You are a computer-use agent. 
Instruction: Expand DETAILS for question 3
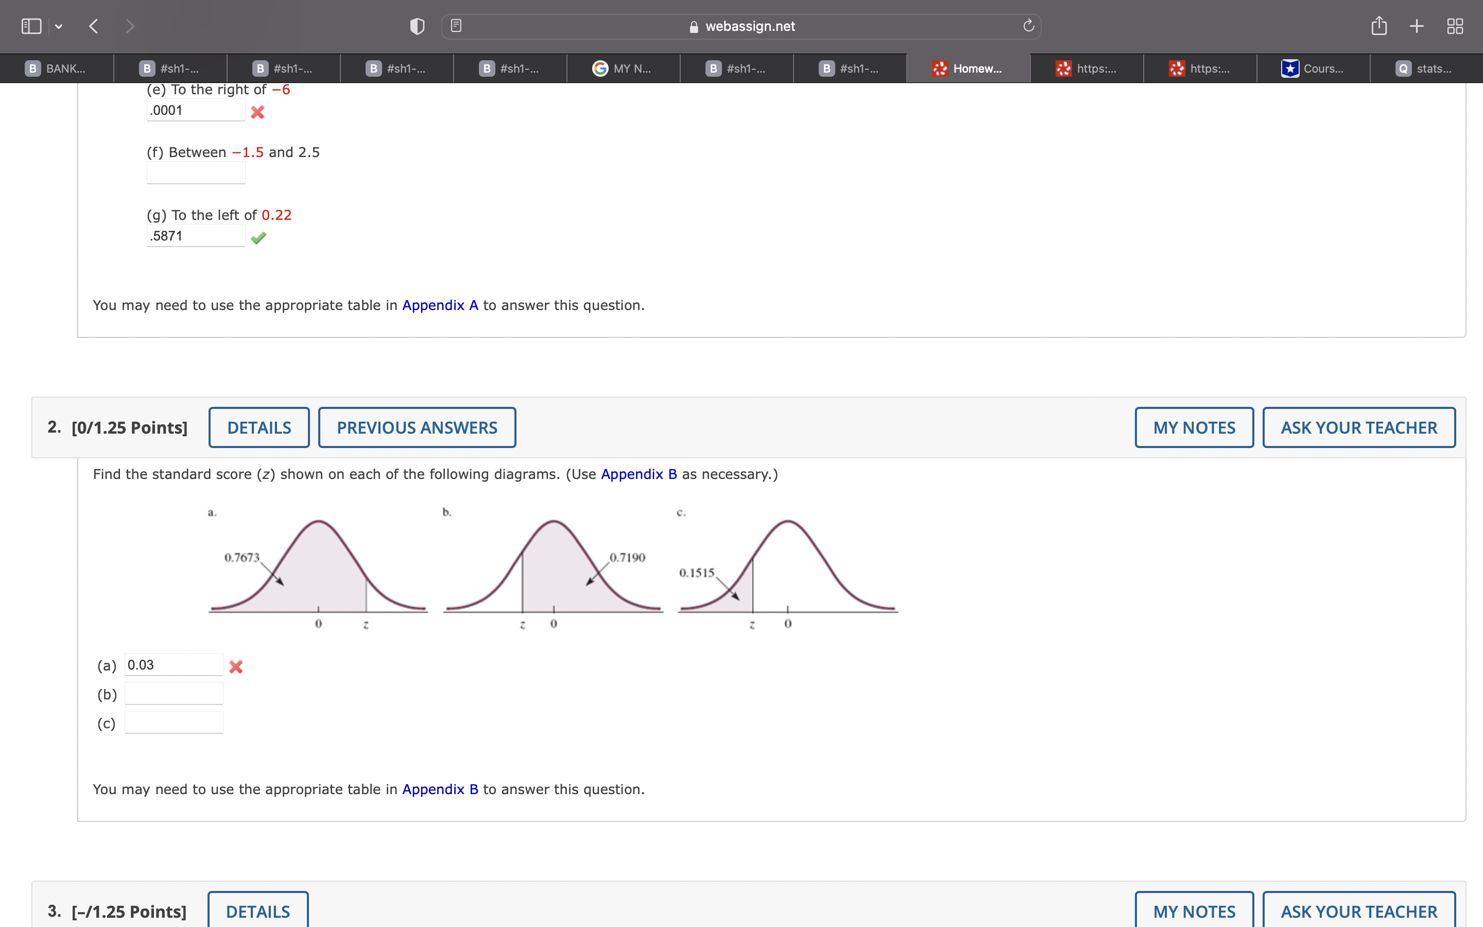click(x=258, y=911)
